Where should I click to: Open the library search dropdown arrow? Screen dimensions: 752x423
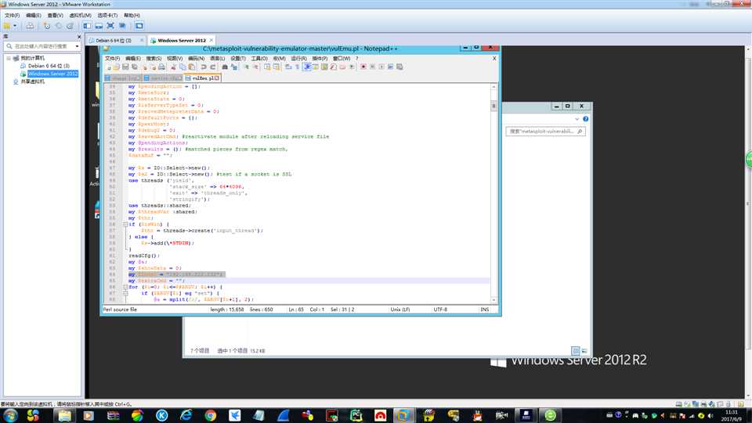pos(78,46)
